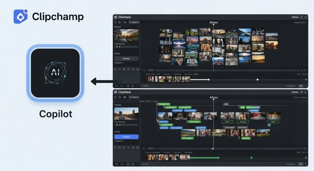Viewport: 314px width, 171px height.
Task: Click the white slider handle on upper timeline
Action: [209, 80]
